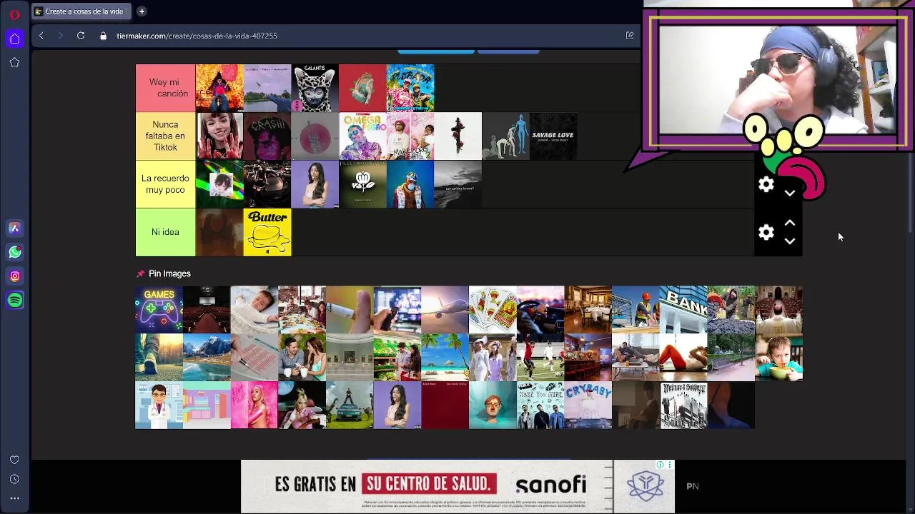Select the Omega album cover
This screenshot has height=514, width=915.
pyautogui.click(x=362, y=136)
